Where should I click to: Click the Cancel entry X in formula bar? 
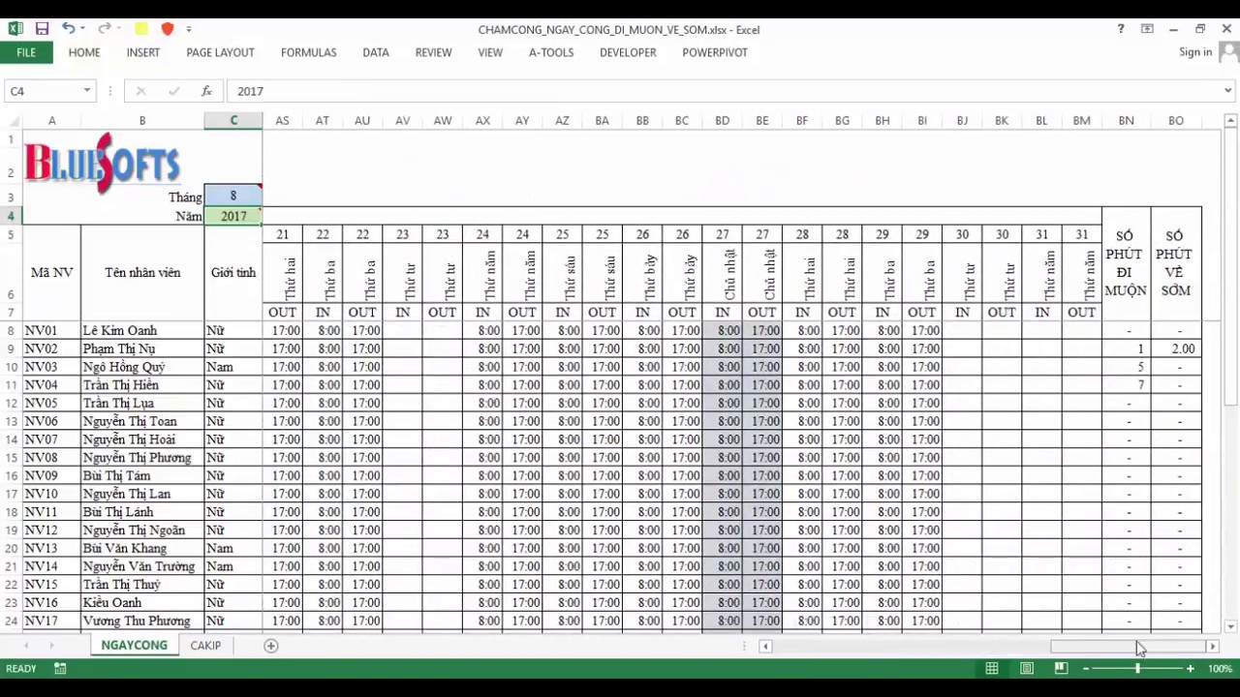point(140,91)
